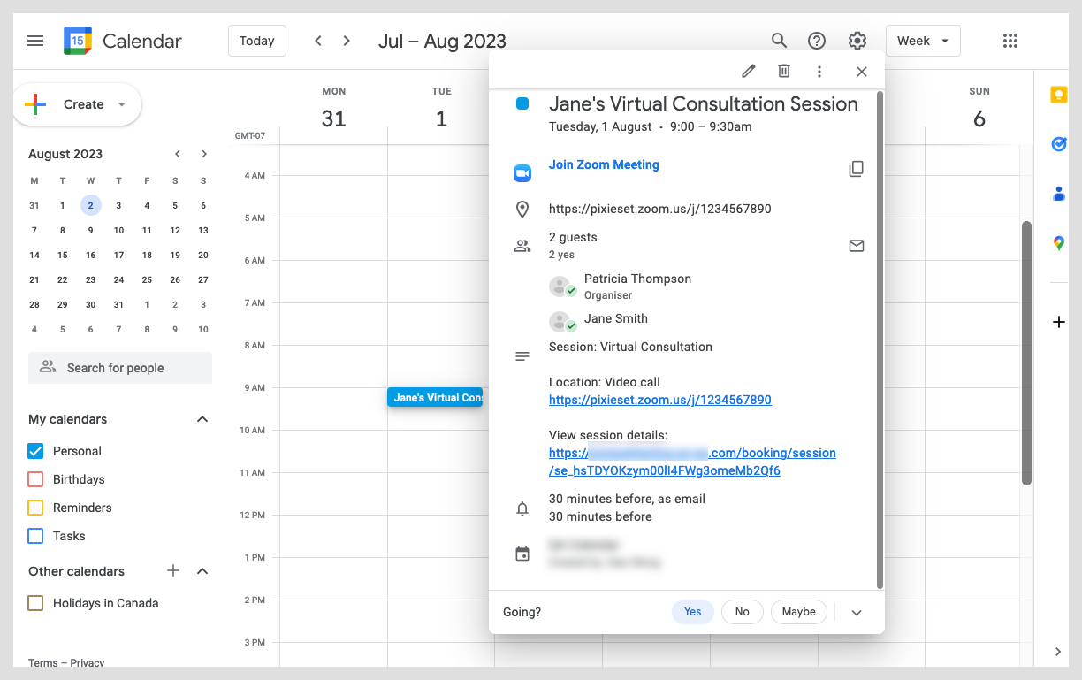
Task: Open the Settings gear menu
Action: tap(857, 41)
